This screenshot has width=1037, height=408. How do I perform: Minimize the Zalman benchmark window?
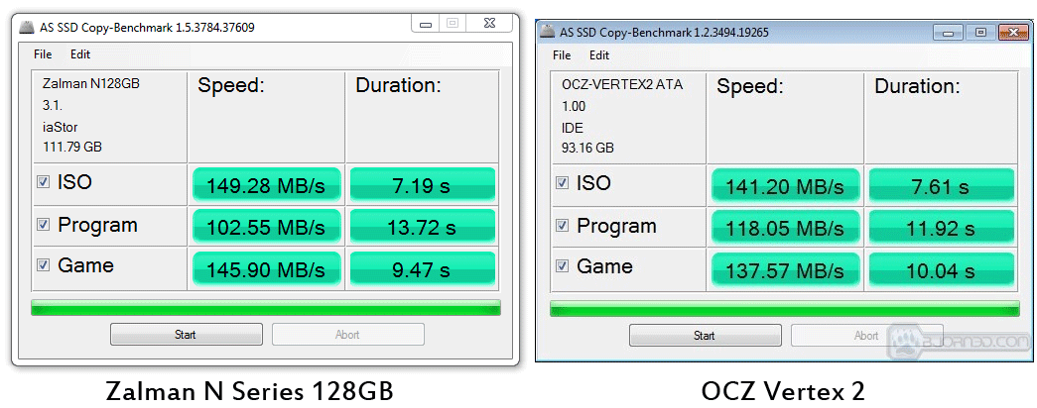click(x=426, y=24)
